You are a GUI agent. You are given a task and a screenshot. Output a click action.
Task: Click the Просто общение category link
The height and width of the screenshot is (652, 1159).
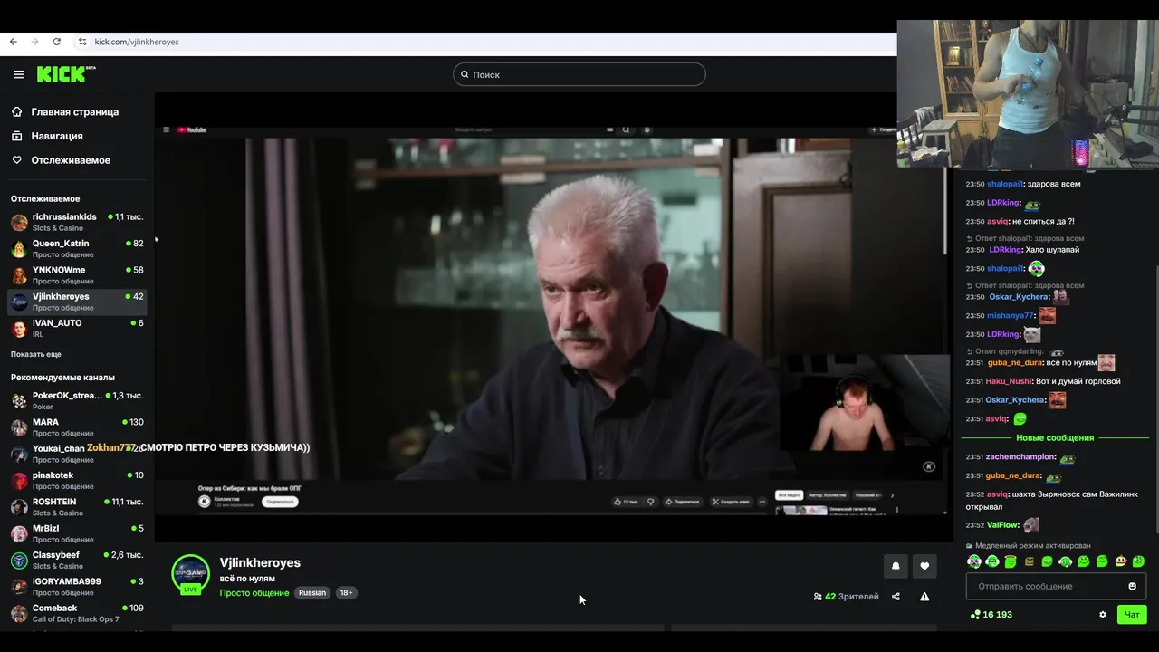[254, 593]
